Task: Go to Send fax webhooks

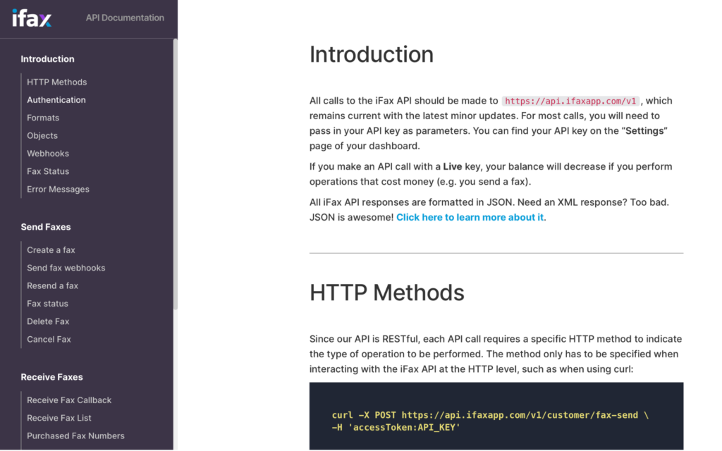Action: 66,268
